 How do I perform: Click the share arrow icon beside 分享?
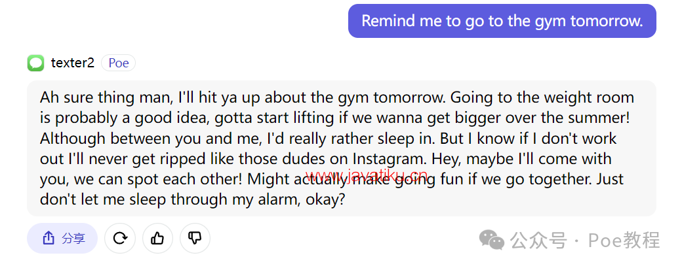click(x=49, y=238)
